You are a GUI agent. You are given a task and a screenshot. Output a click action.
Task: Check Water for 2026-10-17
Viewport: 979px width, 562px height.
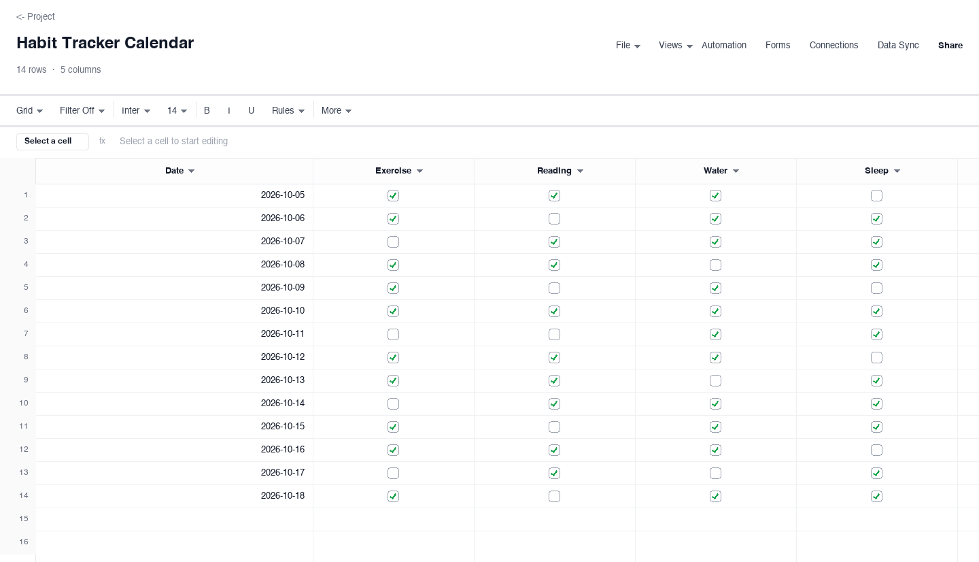[x=715, y=474]
